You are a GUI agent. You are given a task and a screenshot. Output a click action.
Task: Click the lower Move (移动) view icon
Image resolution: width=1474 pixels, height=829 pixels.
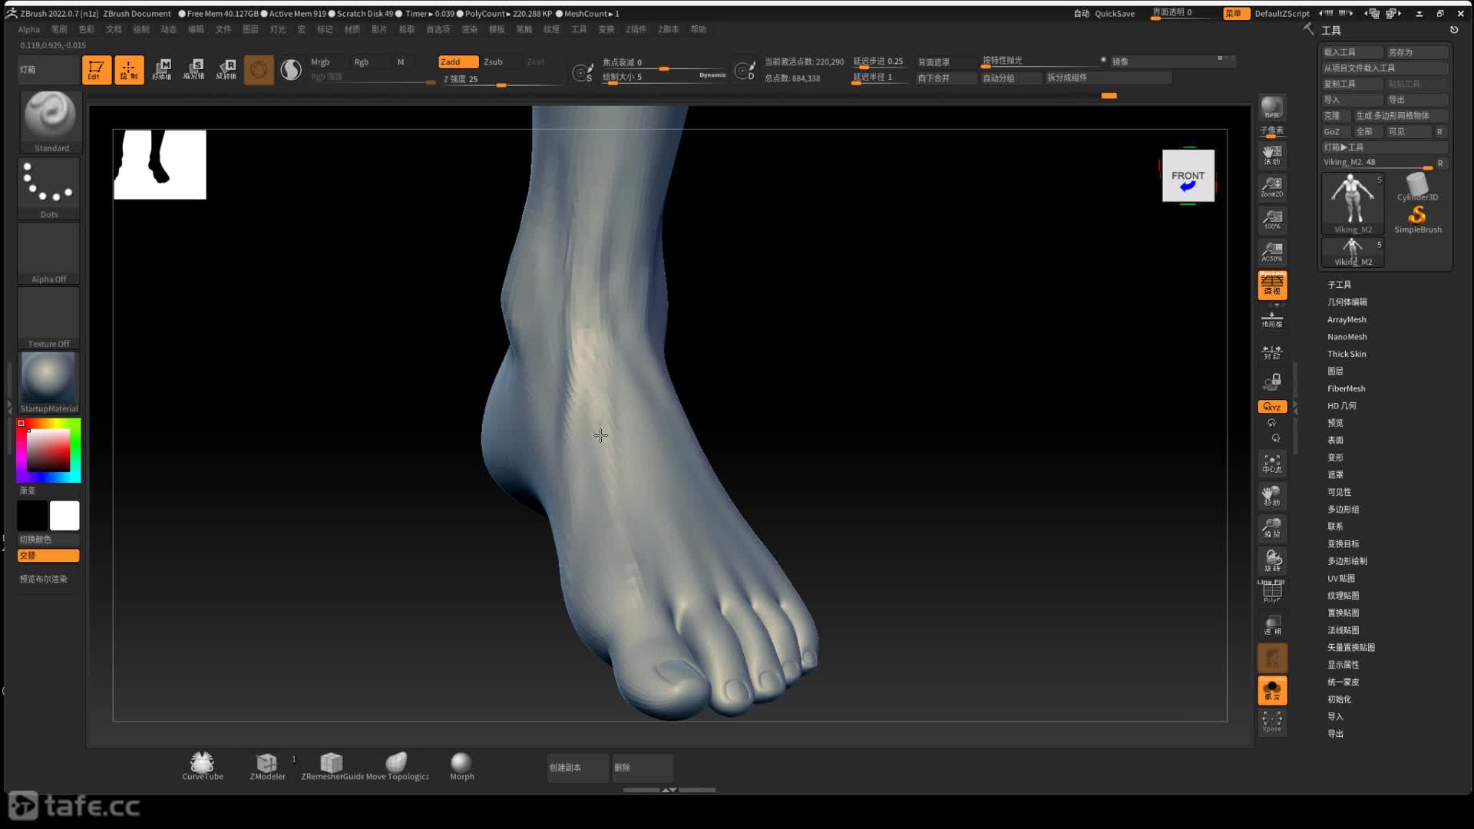(x=1272, y=496)
